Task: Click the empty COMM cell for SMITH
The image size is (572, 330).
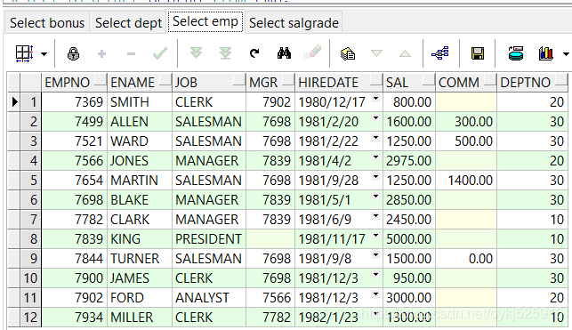Action: (466, 102)
